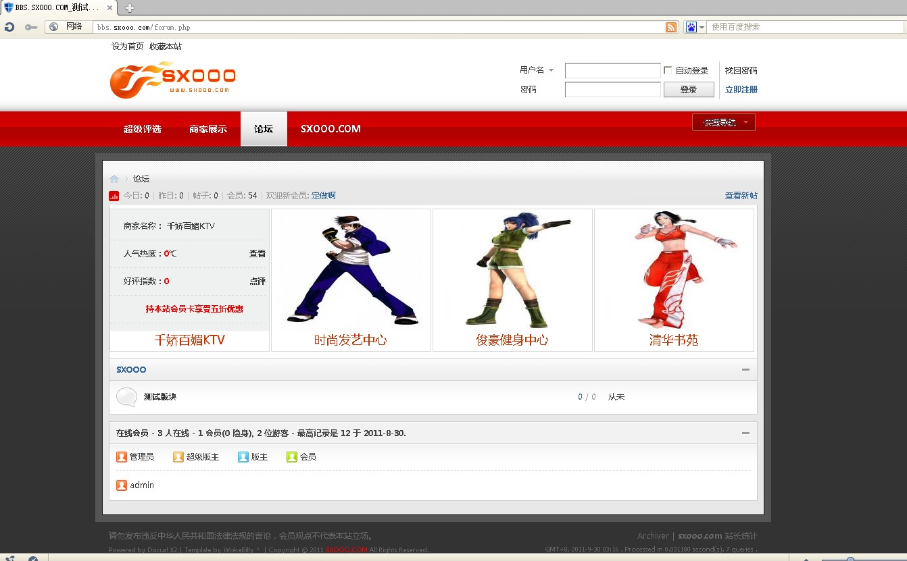Open the SXOOO.COM nav item
Viewport: 907px width, 561px height.
[x=330, y=129]
